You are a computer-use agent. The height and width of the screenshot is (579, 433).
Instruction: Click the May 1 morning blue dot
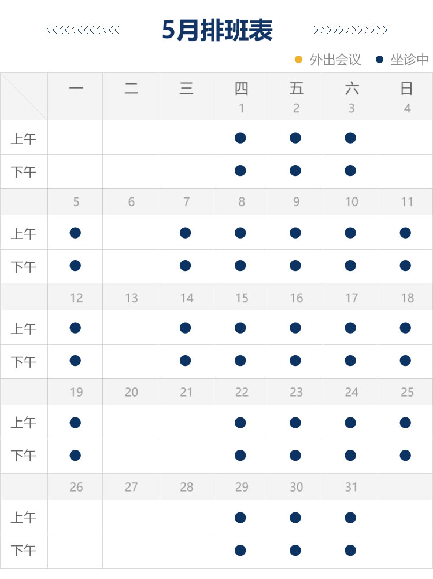(x=240, y=138)
